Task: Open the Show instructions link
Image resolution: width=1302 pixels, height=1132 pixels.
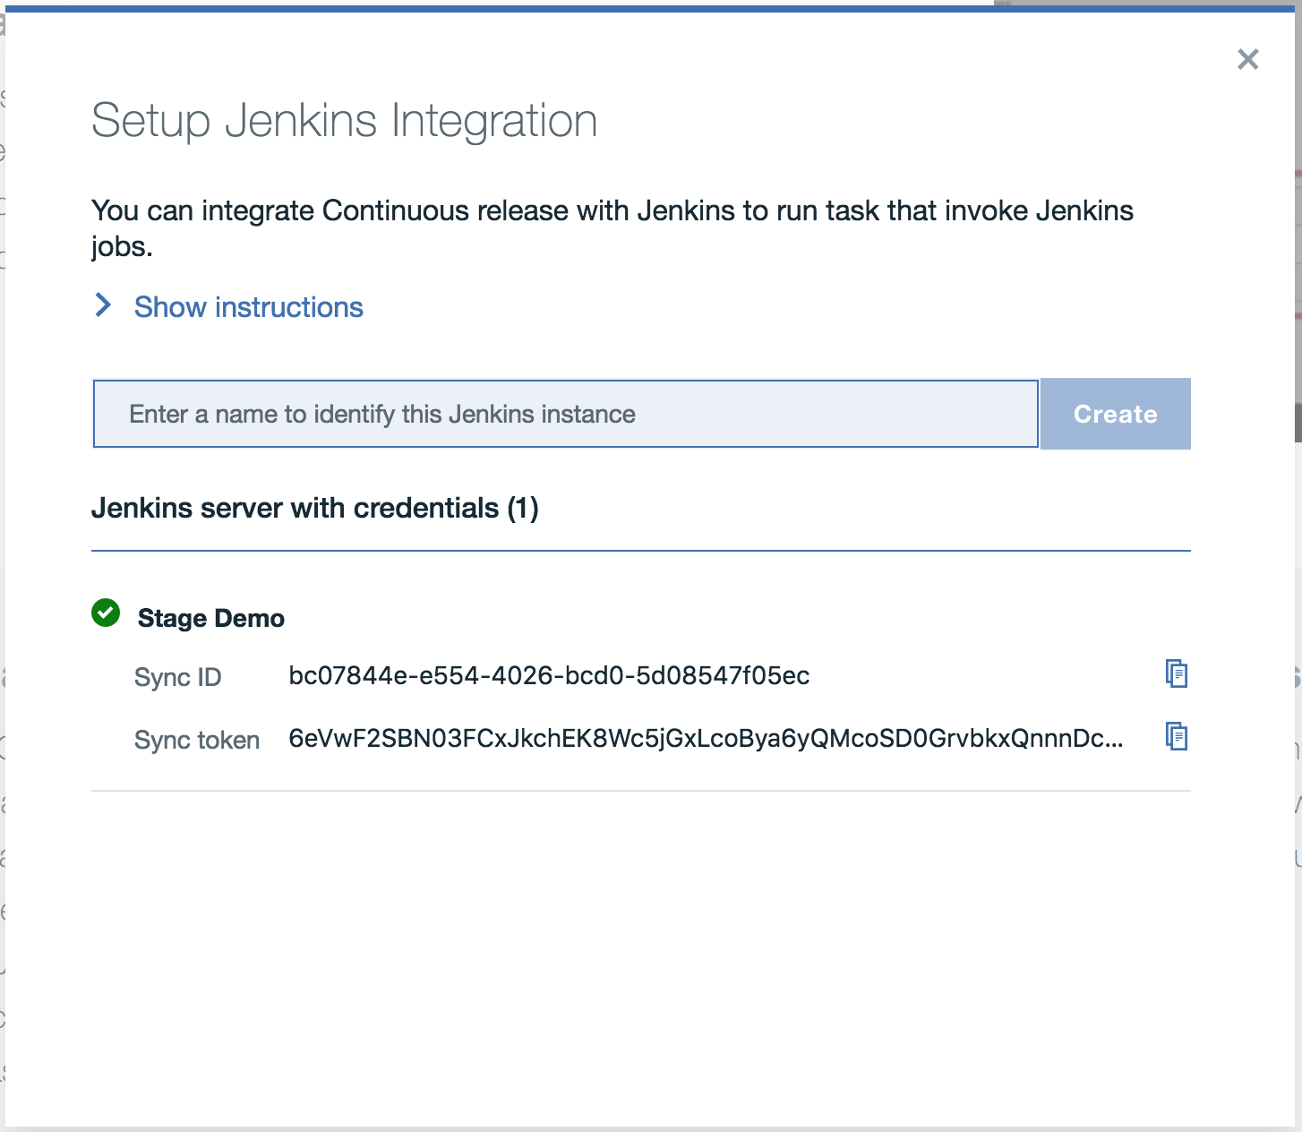Action: pyautogui.click(x=249, y=307)
